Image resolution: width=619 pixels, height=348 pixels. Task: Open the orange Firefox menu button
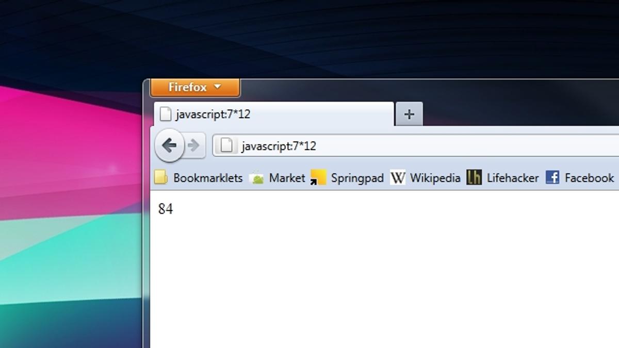195,87
